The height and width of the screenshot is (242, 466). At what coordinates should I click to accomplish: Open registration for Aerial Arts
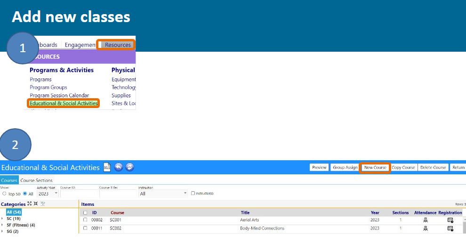pos(450,220)
